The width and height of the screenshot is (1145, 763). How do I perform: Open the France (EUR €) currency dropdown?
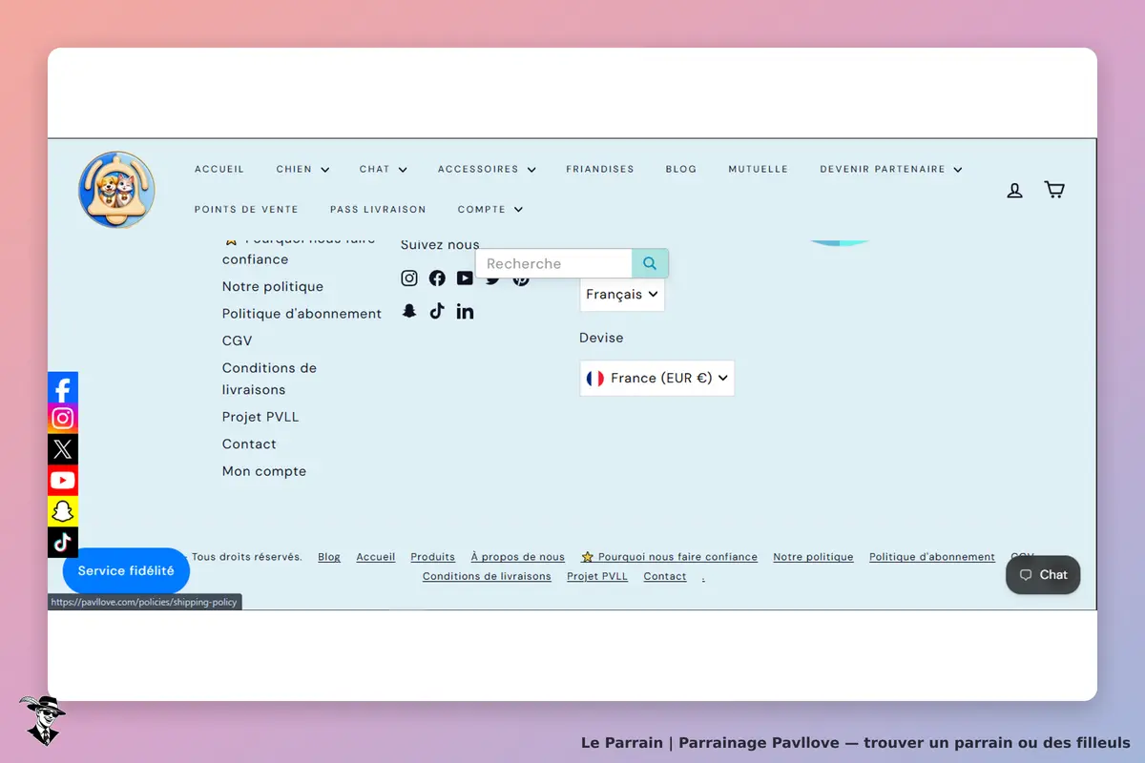656,378
